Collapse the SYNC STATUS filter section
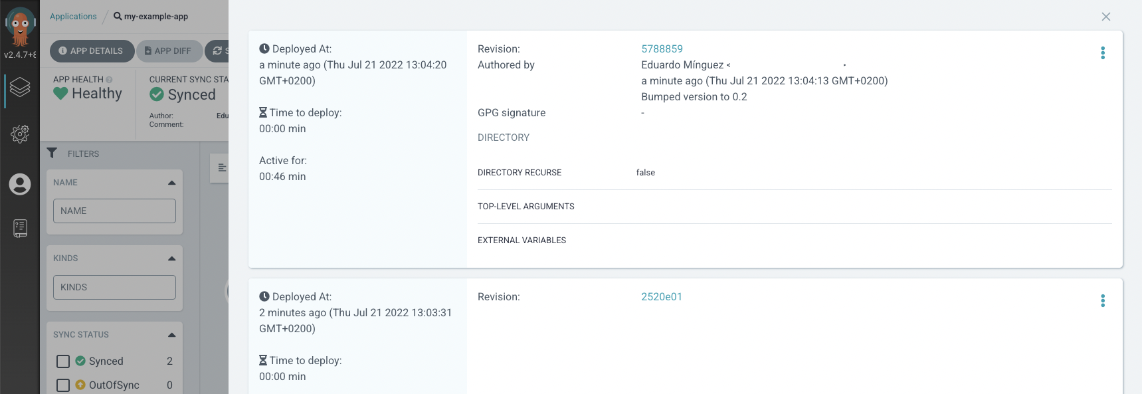This screenshot has width=1142, height=394. (x=171, y=334)
